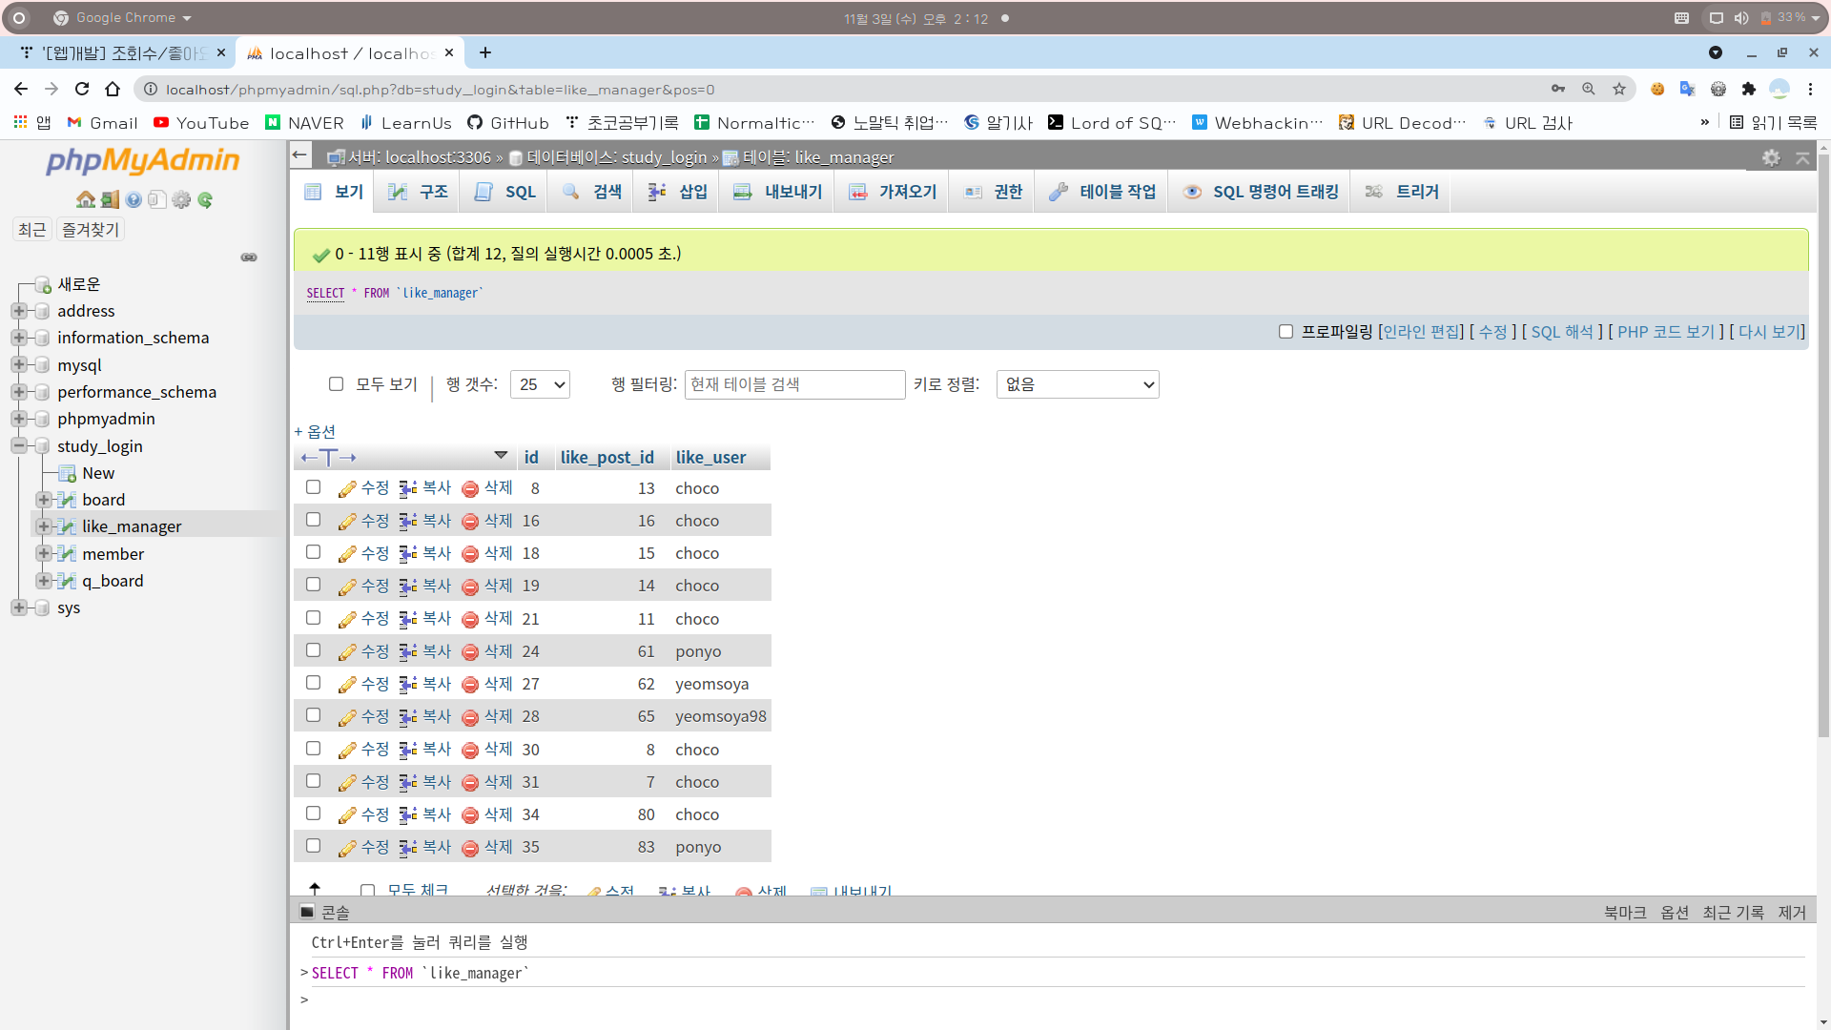Screen dimensions: 1831x1030
Task: Click the PHP 코드 보기 link
Action: (1665, 332)
